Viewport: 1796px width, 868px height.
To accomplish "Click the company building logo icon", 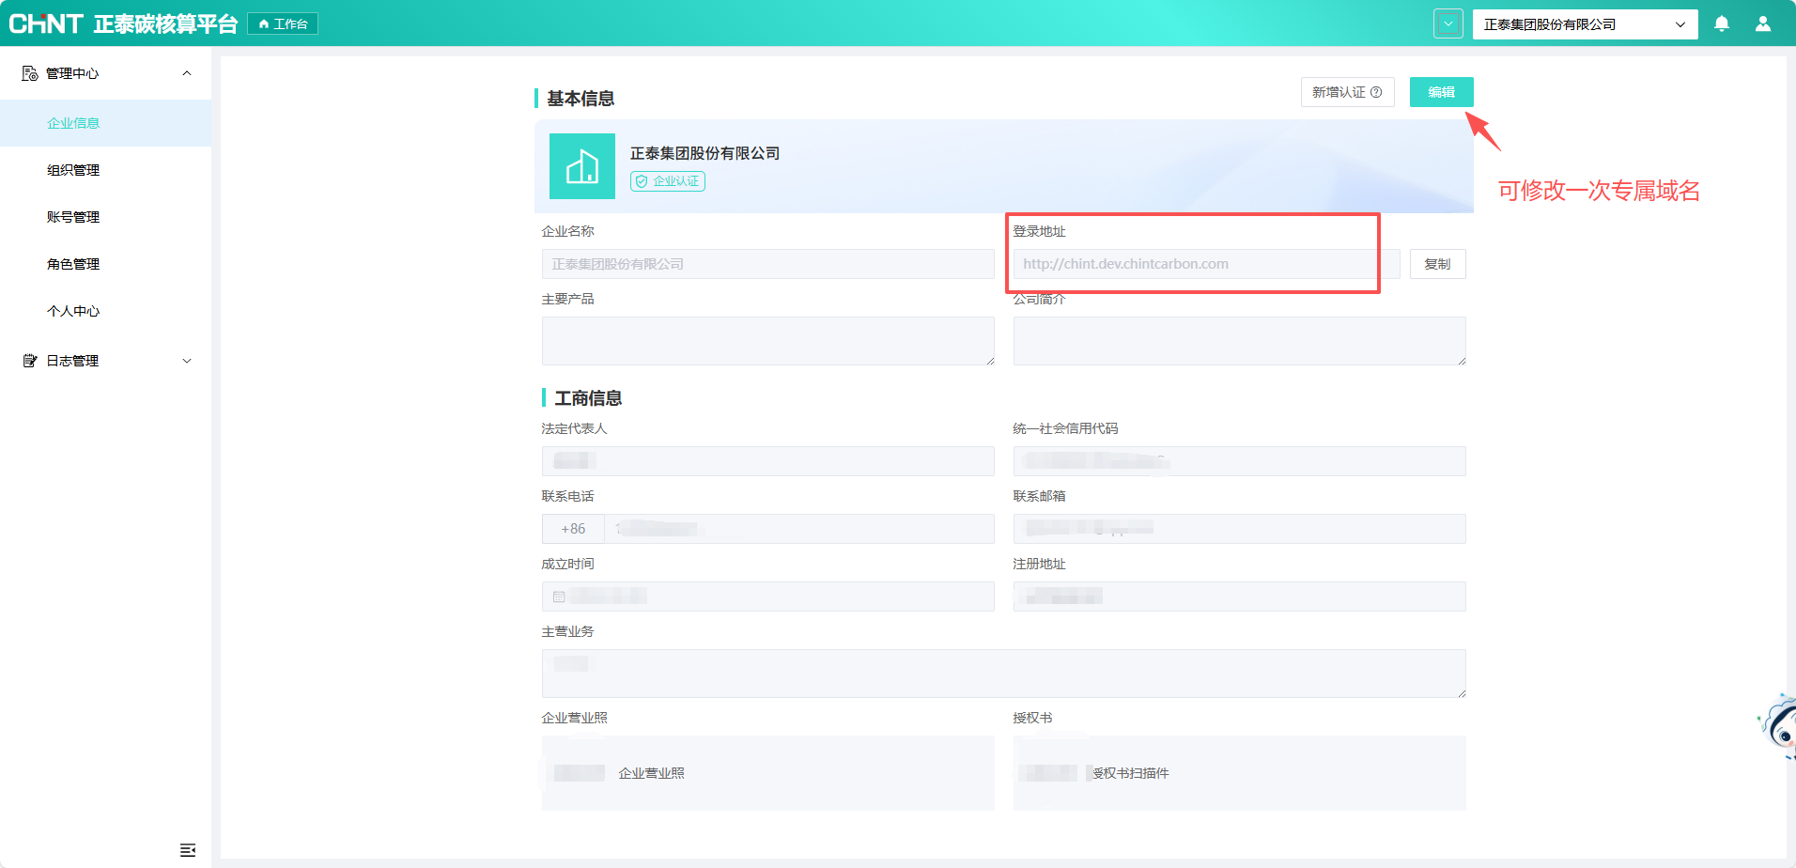I will tap(582, 166).
